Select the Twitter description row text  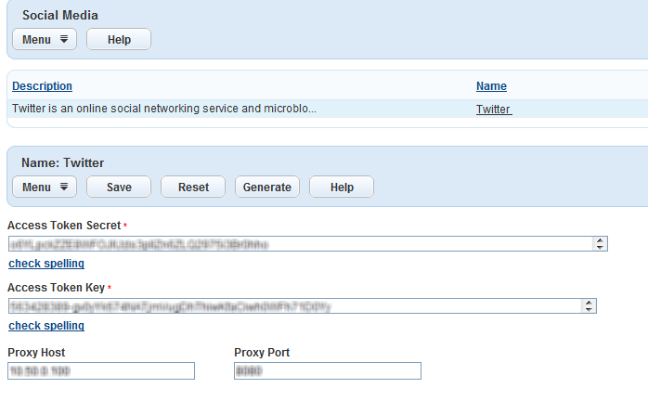[164, 110]
